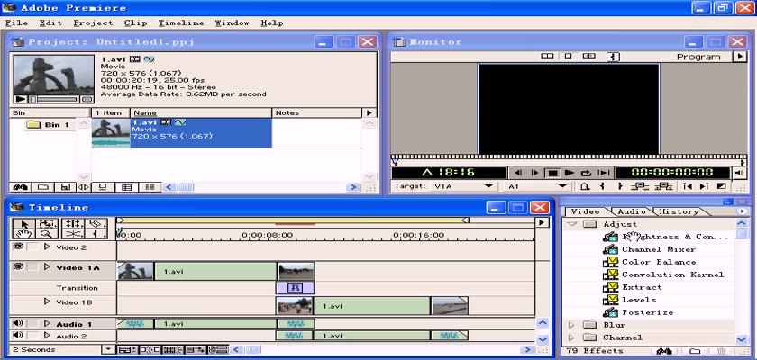Expand the Video 1A track
The width and height of the screenshot is (757, 360).
(47, 267)
